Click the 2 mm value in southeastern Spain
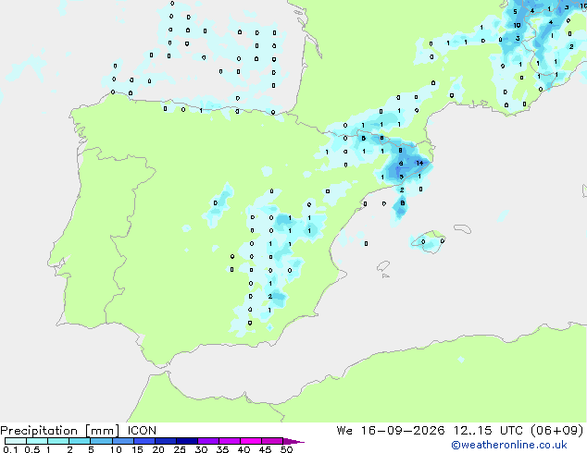The height and width of the screenshot is (453, 587). coord(270,297)
